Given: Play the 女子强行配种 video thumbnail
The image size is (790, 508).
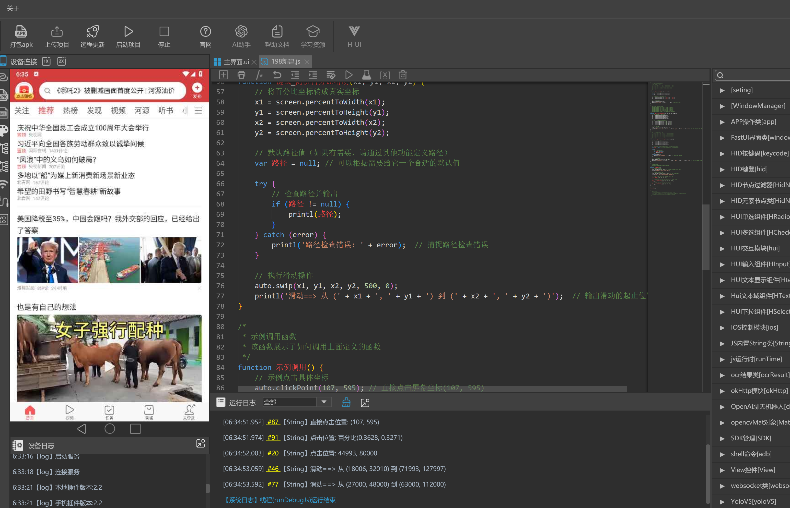Looking at the screenshot, I should pyautogui.click(x=109, y=358).
